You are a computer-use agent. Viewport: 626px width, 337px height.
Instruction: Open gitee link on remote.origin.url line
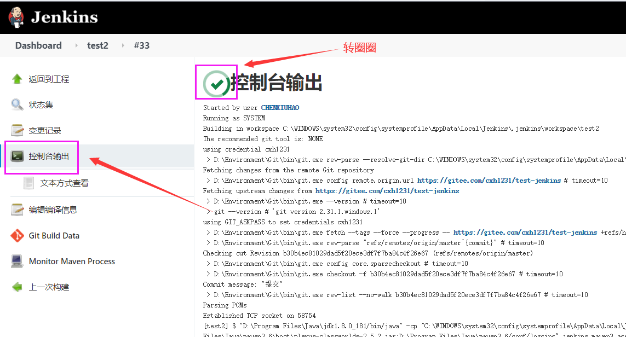[x=489, y=181]
